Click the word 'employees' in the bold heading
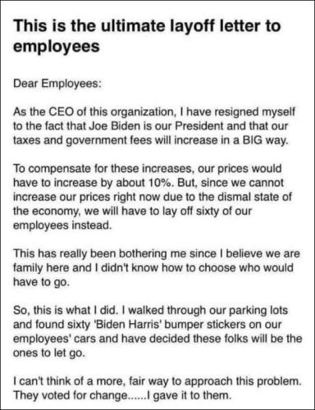The height and width of the screenshot is (410, 315). point(57,47)
